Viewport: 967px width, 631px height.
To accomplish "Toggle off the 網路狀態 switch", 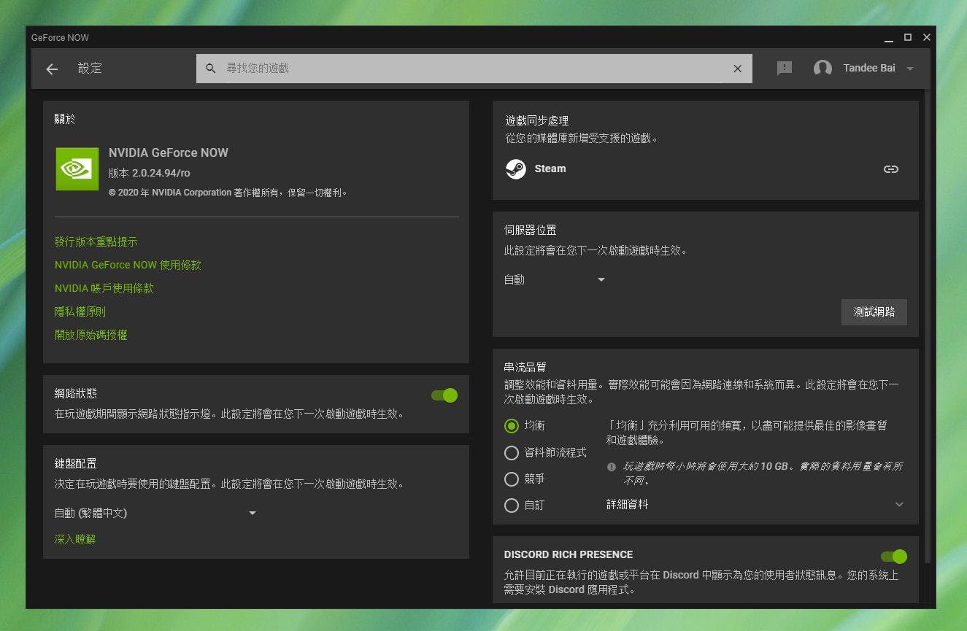I will 444,395.
